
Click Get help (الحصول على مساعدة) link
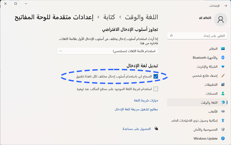(137, 129)
